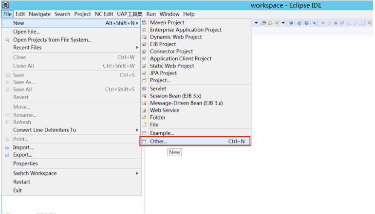The width and height of the screenshot is (375, 214).
Task: Click the Suspend debug toolbar icon
Action: (329, 23)
